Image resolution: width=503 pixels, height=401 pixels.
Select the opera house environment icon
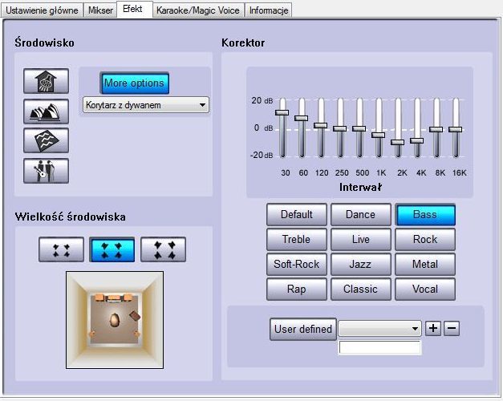(46, 111)
